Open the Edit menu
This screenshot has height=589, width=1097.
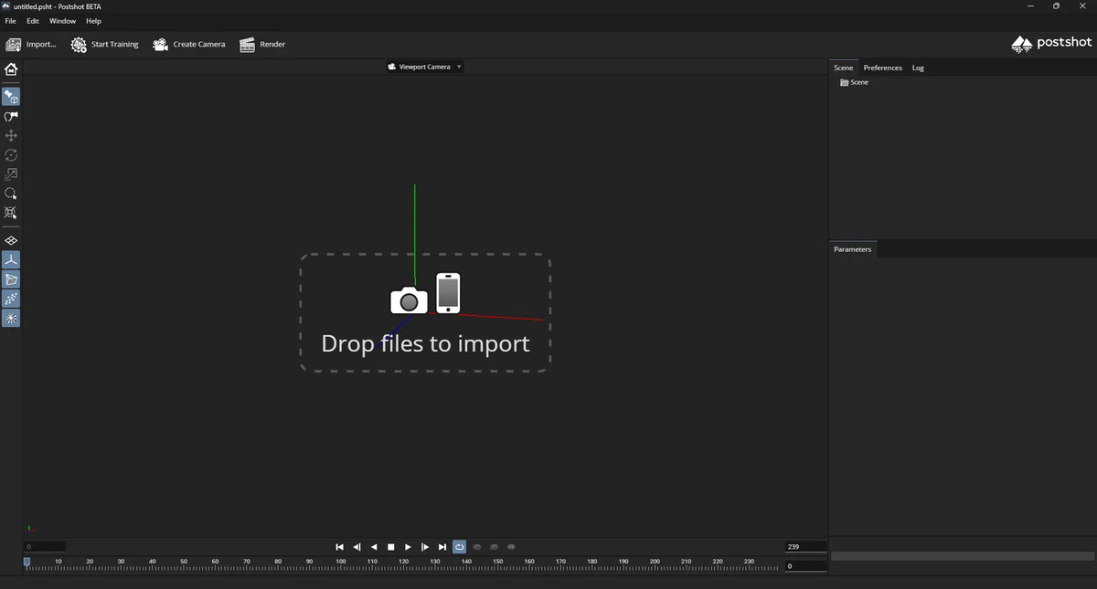click(x=33, y=21)
